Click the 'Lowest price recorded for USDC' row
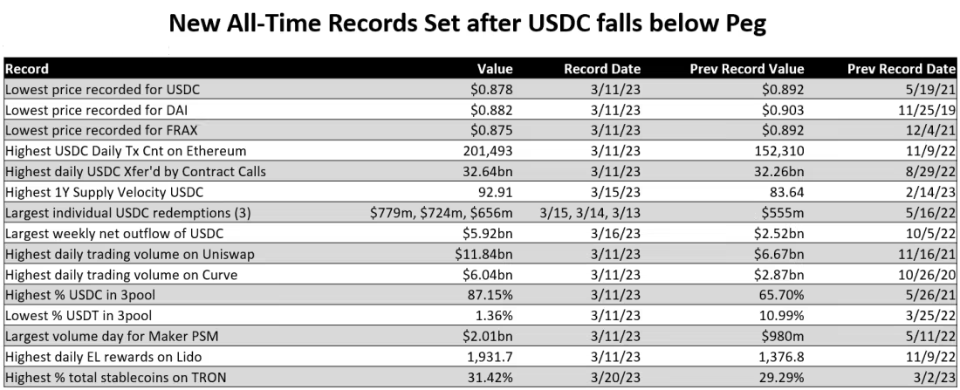The image size is (960, 390). 480,89
